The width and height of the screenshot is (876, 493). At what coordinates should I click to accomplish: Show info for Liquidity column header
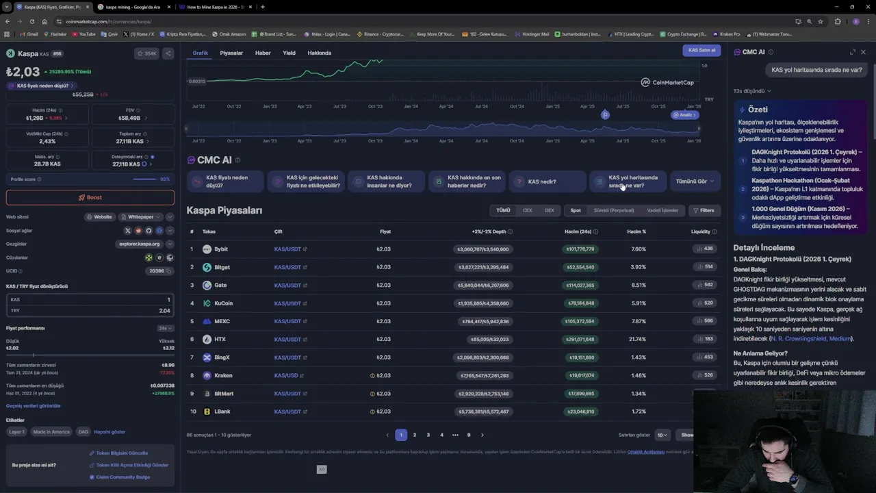click(x=714, y=231)
